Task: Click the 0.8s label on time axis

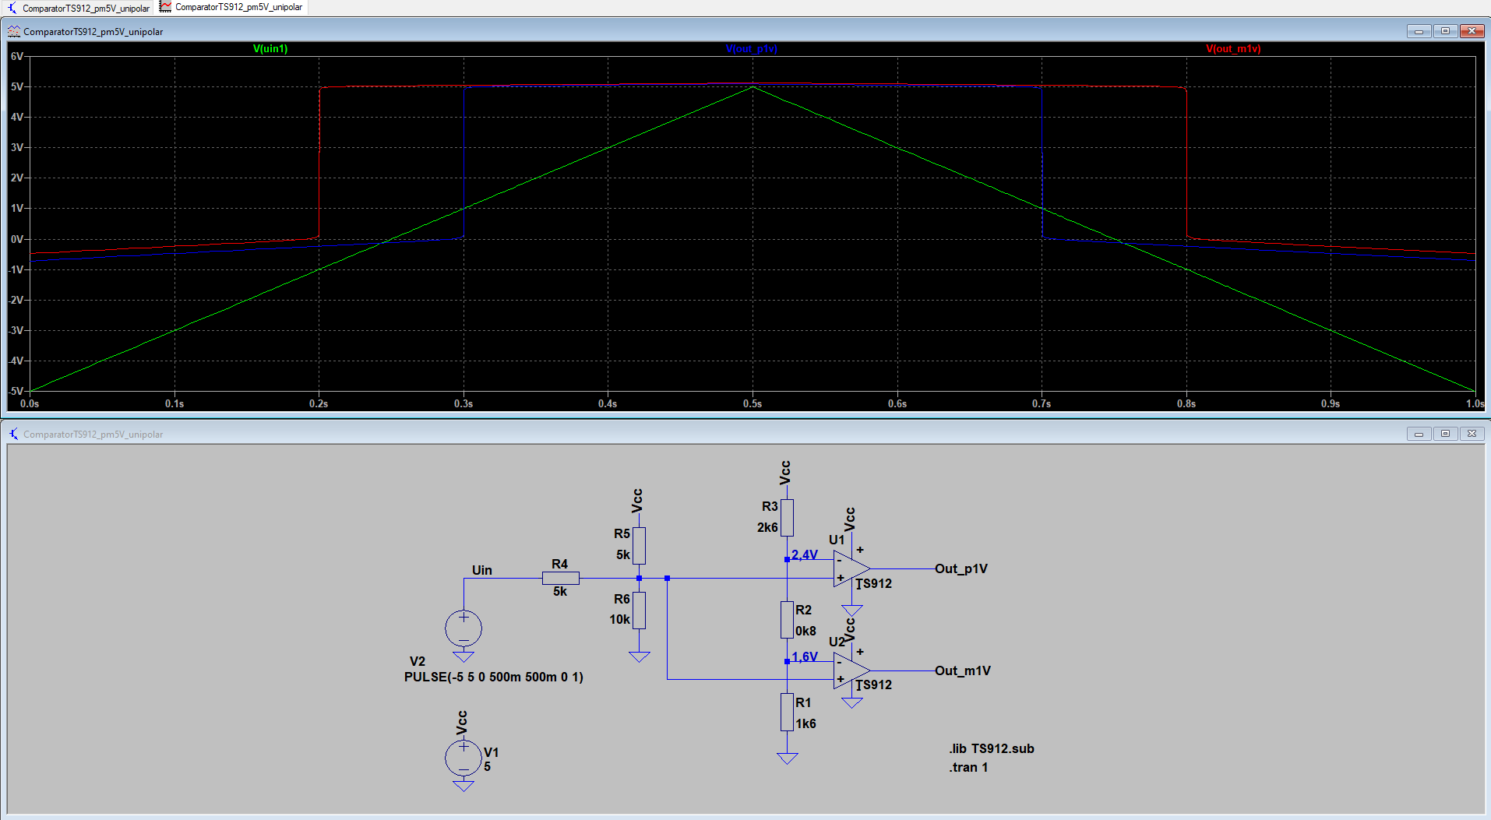Action: [x=1186, y=403]
